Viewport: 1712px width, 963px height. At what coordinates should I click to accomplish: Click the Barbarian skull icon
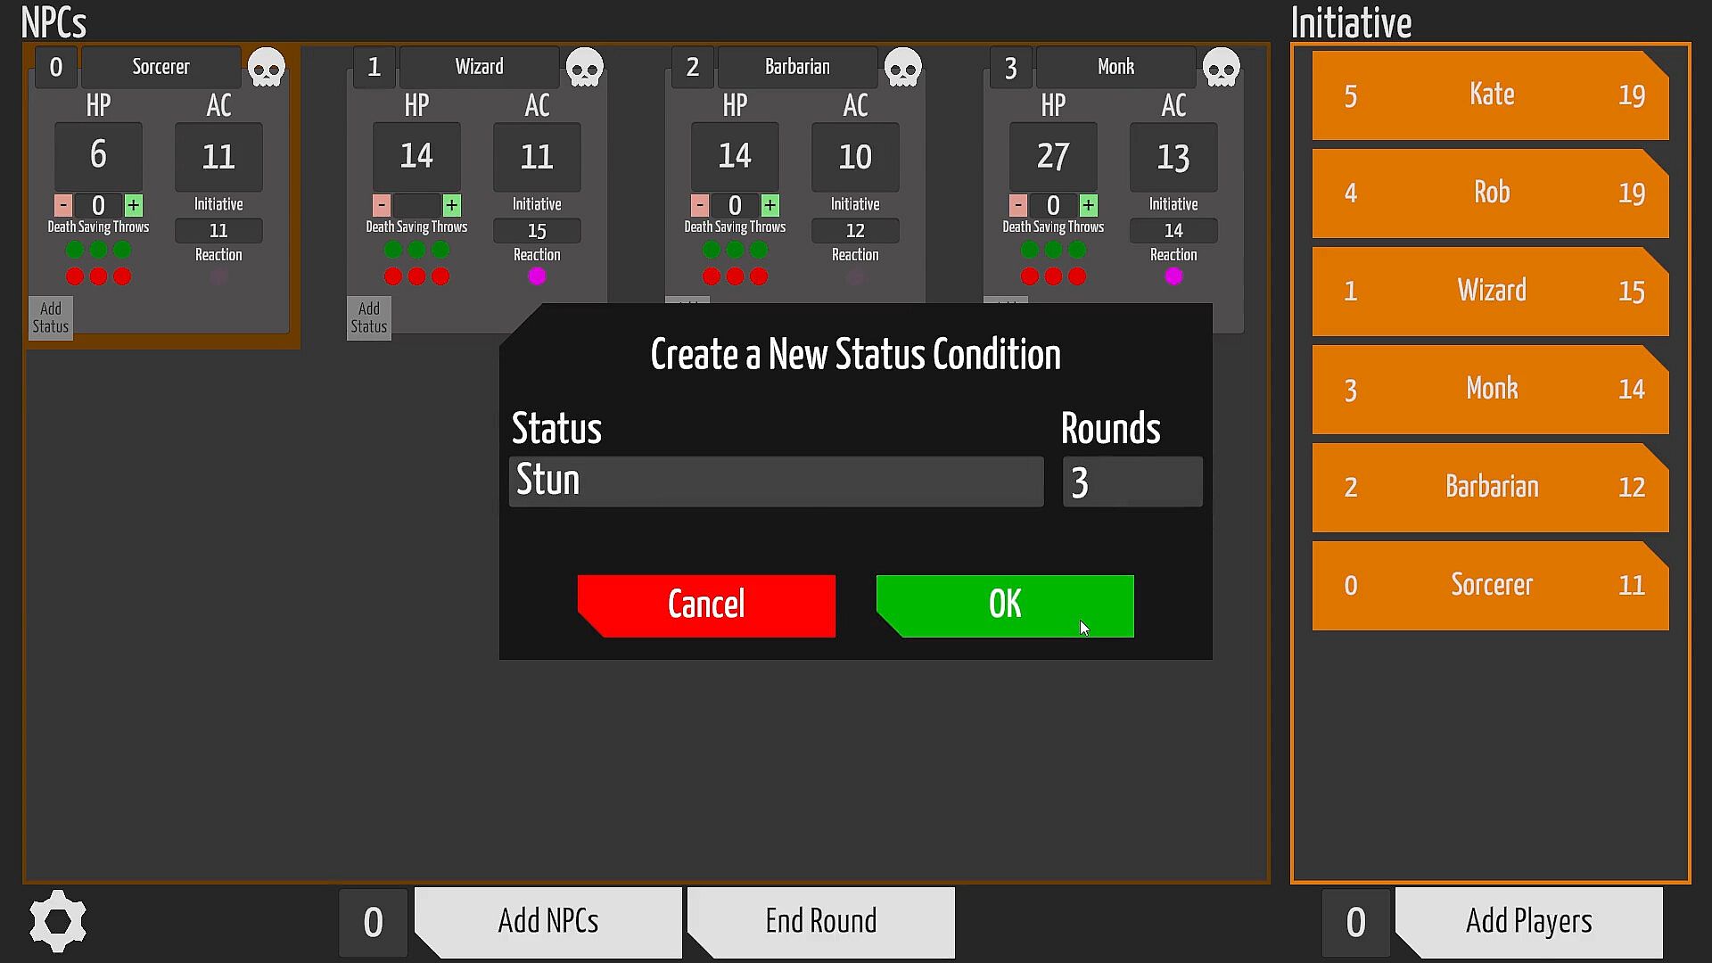point(902,67)
